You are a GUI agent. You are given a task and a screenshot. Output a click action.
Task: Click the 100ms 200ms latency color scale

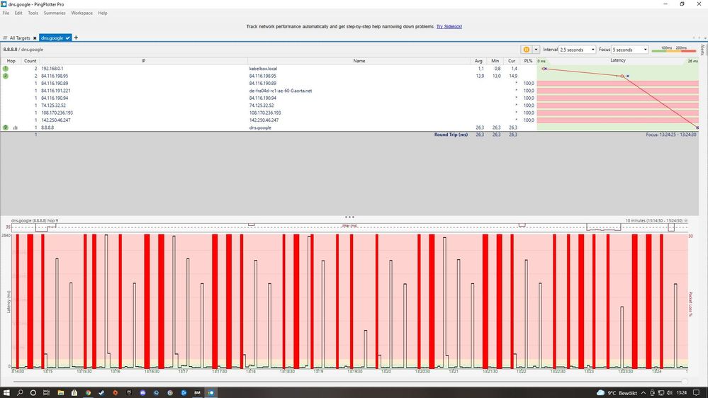674,49
